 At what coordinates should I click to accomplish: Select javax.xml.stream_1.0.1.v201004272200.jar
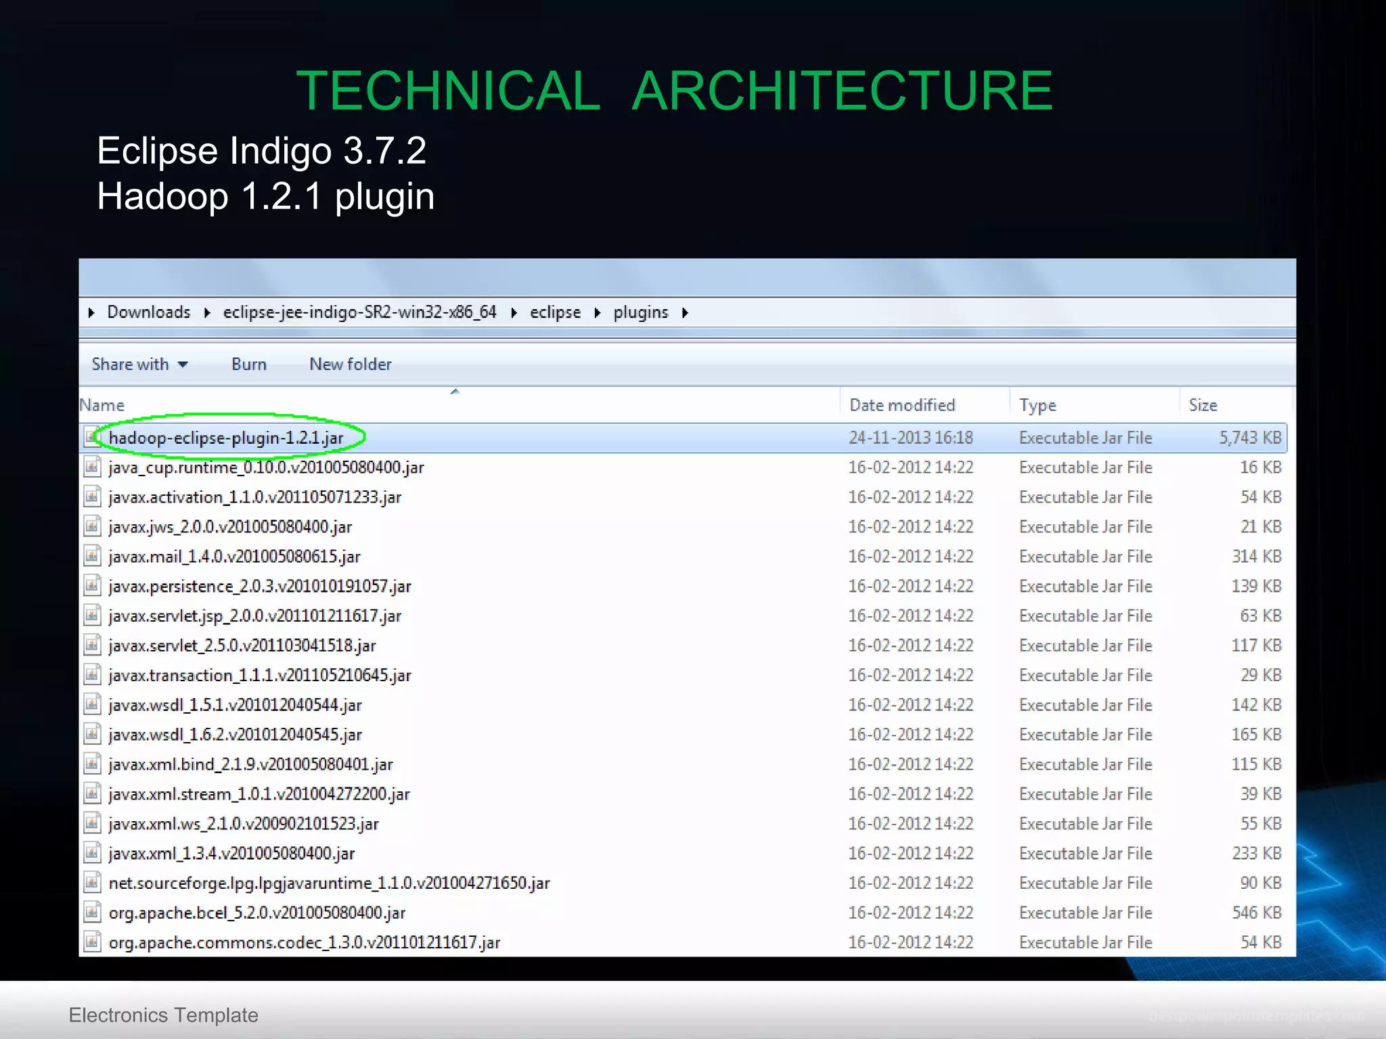[259, 795]
